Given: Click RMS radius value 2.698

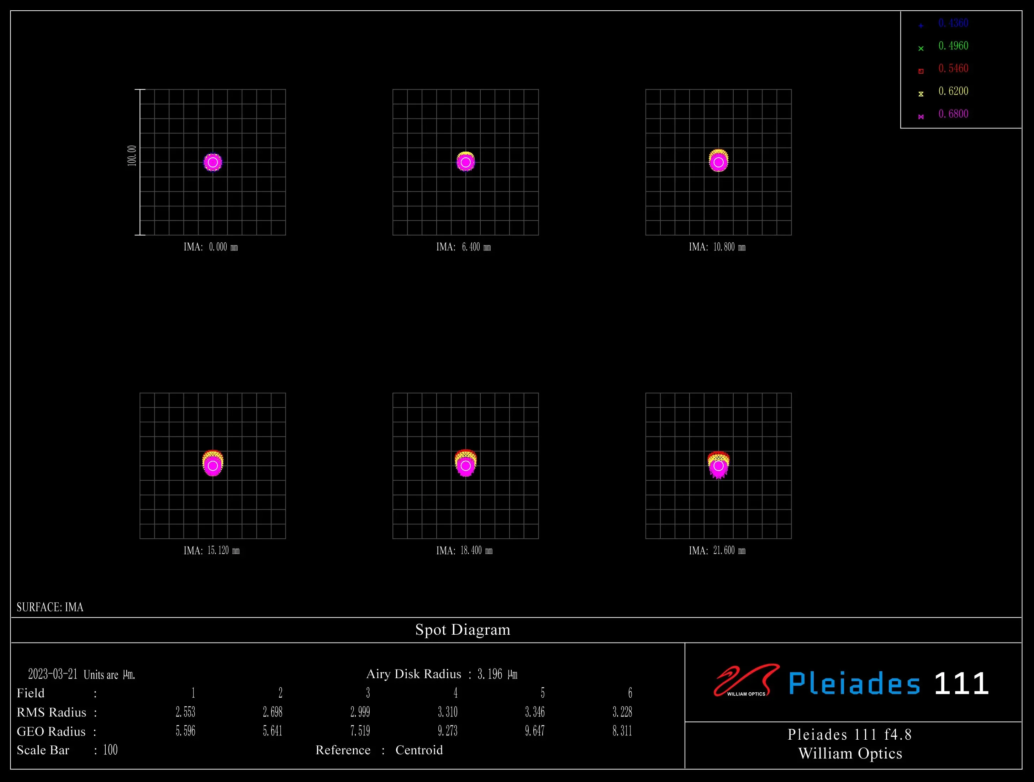Looking at the screenshot, I should point(273,712).
